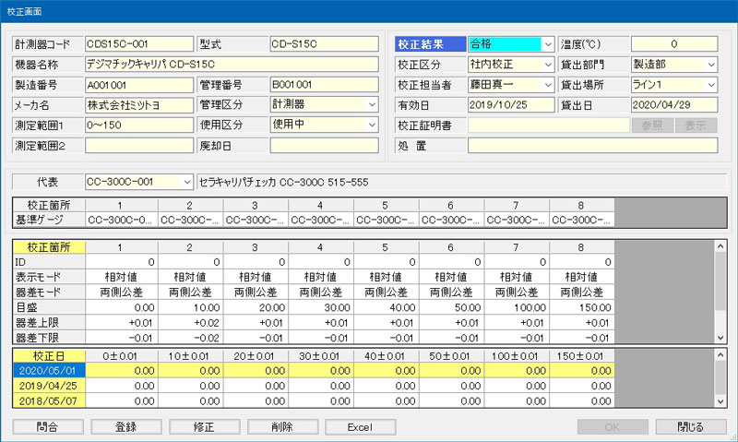
Task: Click the 基準ゲージ cell under column 8
Action: click(x=582, y=220)
